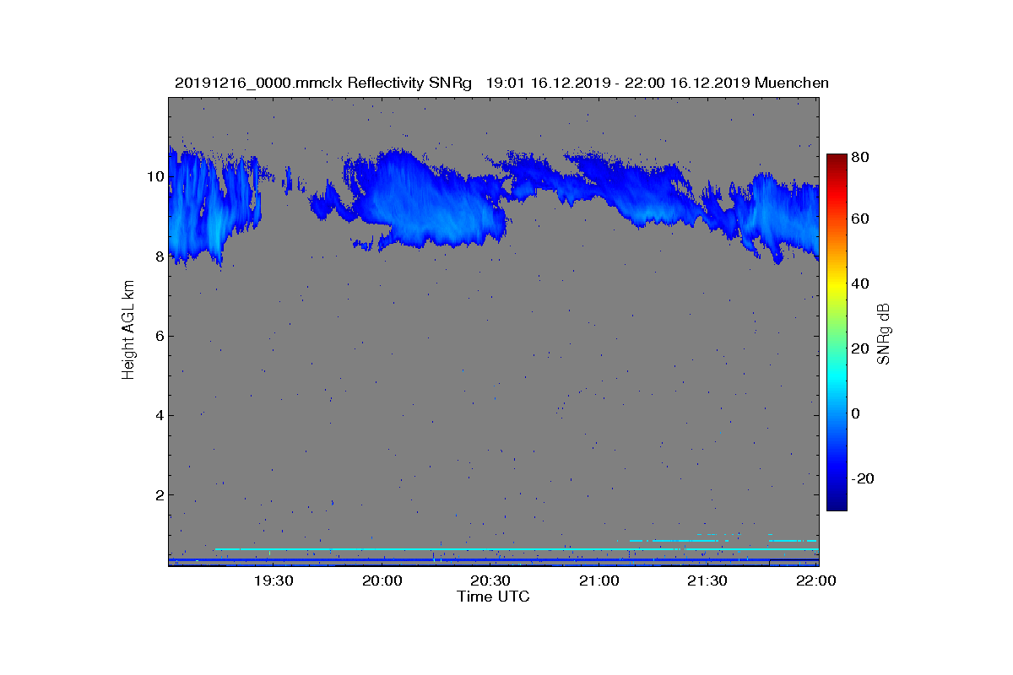The height and width of the screenshot is (675, 1013).
Task: Click the yellow band of the colorbar
Action: coord(837,285)
